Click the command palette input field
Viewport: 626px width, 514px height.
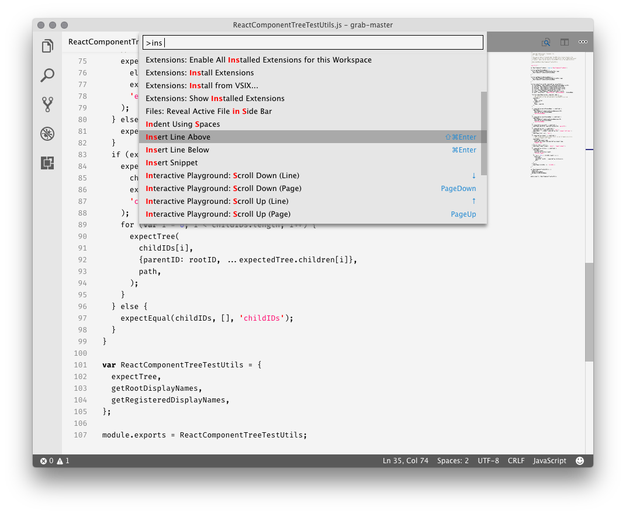(x=313, y=43)
